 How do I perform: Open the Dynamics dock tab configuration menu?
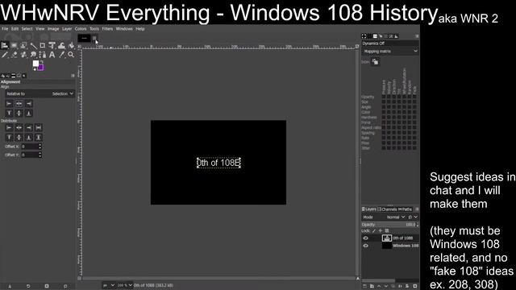(x=417, y=36)
